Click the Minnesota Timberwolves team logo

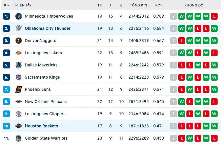pyautogui.click(x=19, y=16)
